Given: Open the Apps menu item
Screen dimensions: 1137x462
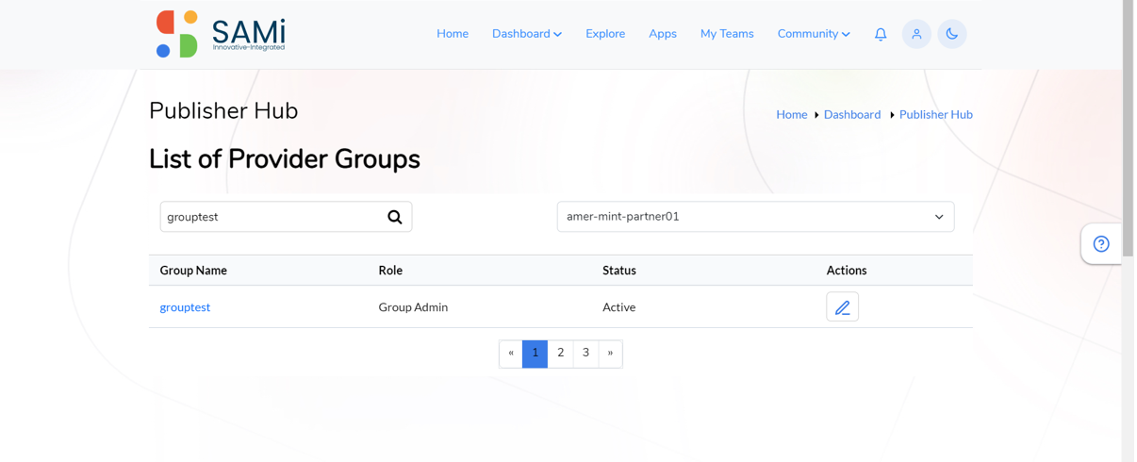Looking at the screenshot, I should pos(663,34).
